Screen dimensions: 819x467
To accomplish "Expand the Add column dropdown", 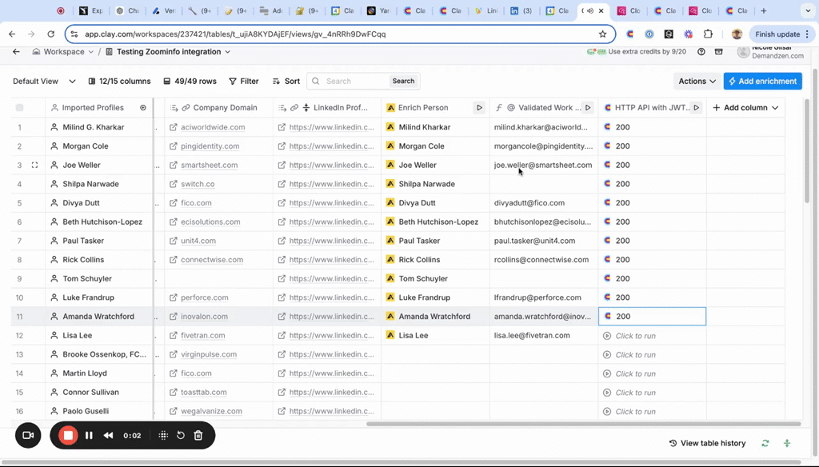I will (745, 108).
